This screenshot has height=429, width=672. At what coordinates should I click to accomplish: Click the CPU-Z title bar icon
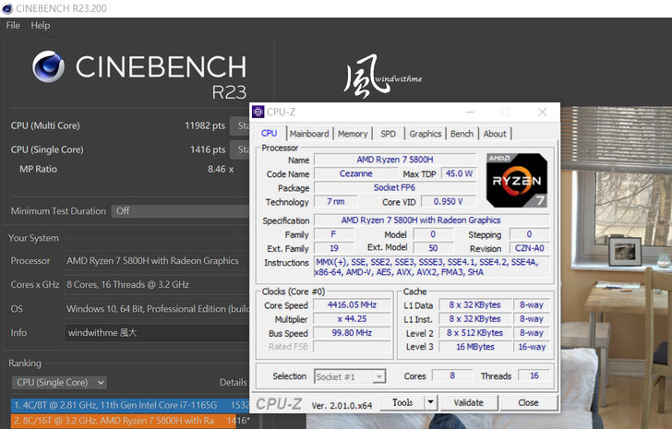pos(258,113)
